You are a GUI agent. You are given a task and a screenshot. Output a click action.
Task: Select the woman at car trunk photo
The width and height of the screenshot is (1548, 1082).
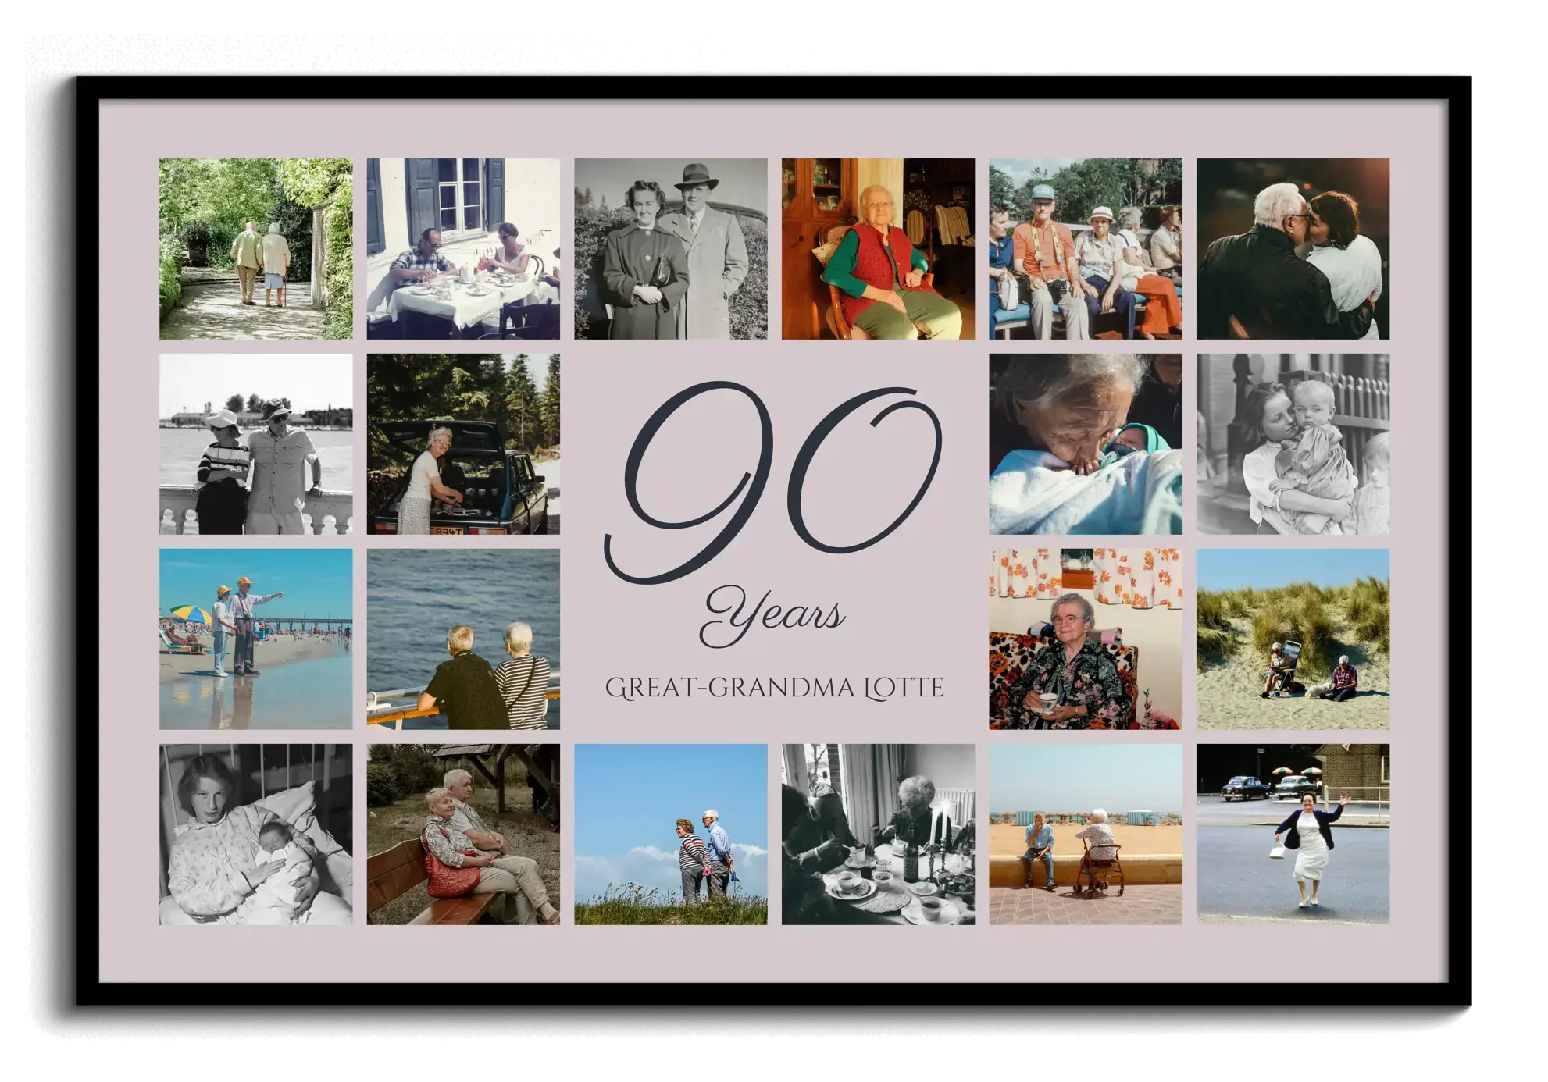463,443
